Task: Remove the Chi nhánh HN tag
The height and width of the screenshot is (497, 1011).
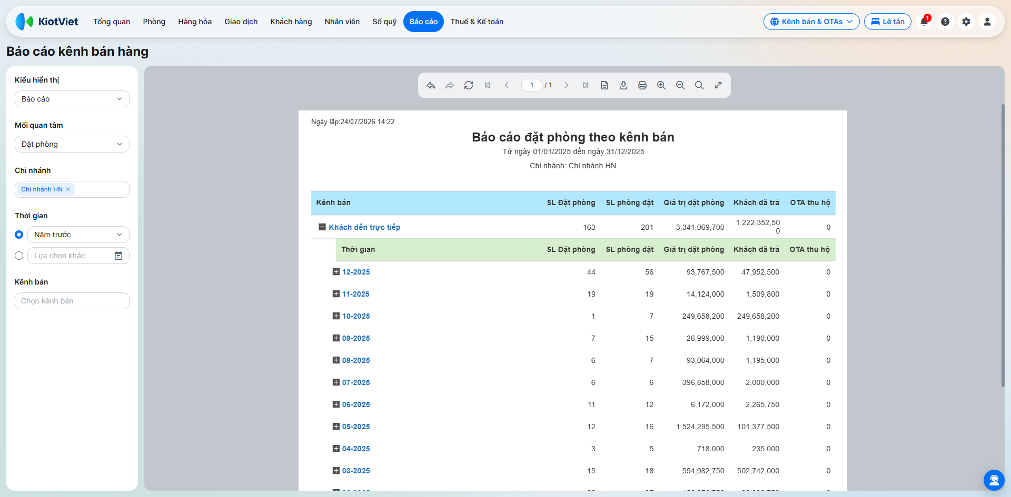Action: [68, 189]
